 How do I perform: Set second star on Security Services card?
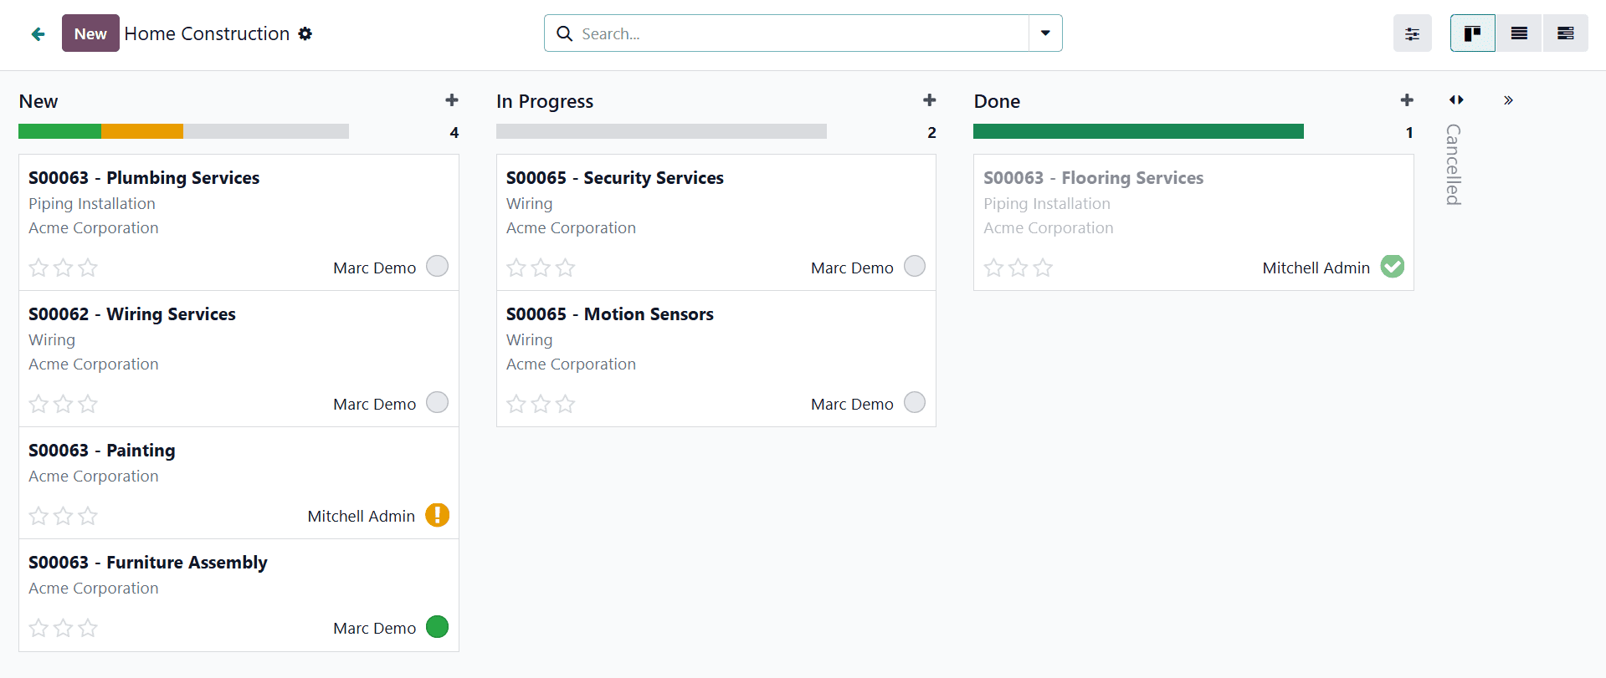pos(541,268)
